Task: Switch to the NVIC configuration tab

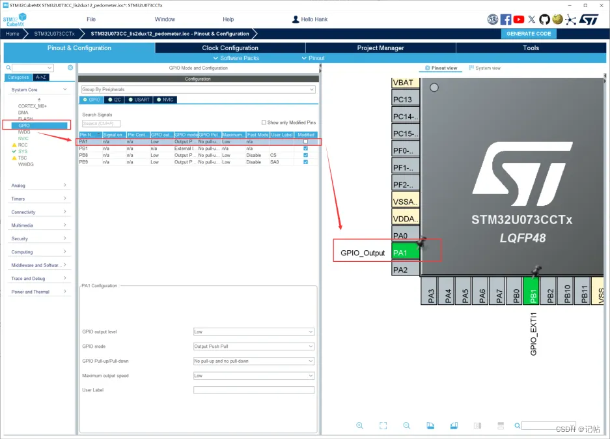Action: [165, 100]
